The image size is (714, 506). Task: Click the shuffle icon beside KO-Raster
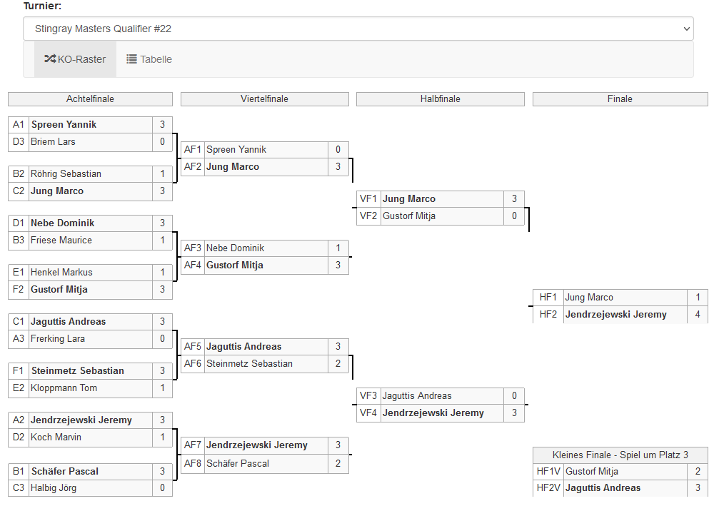tap(50, 59)
